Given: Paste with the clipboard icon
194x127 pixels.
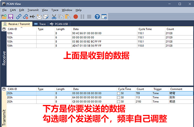Looking at the screenshot, I should (x=68, y=17).
